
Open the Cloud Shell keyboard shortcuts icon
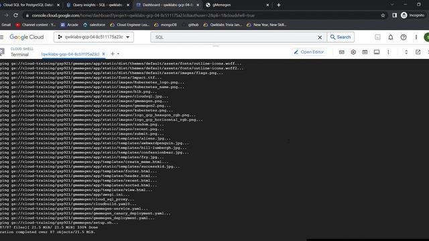(341, 52)
